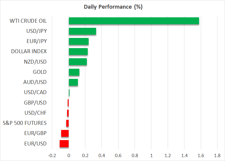Screen dimensions: 225x161
Task: Click the USD/CHF category label
Action: point(36,113)
